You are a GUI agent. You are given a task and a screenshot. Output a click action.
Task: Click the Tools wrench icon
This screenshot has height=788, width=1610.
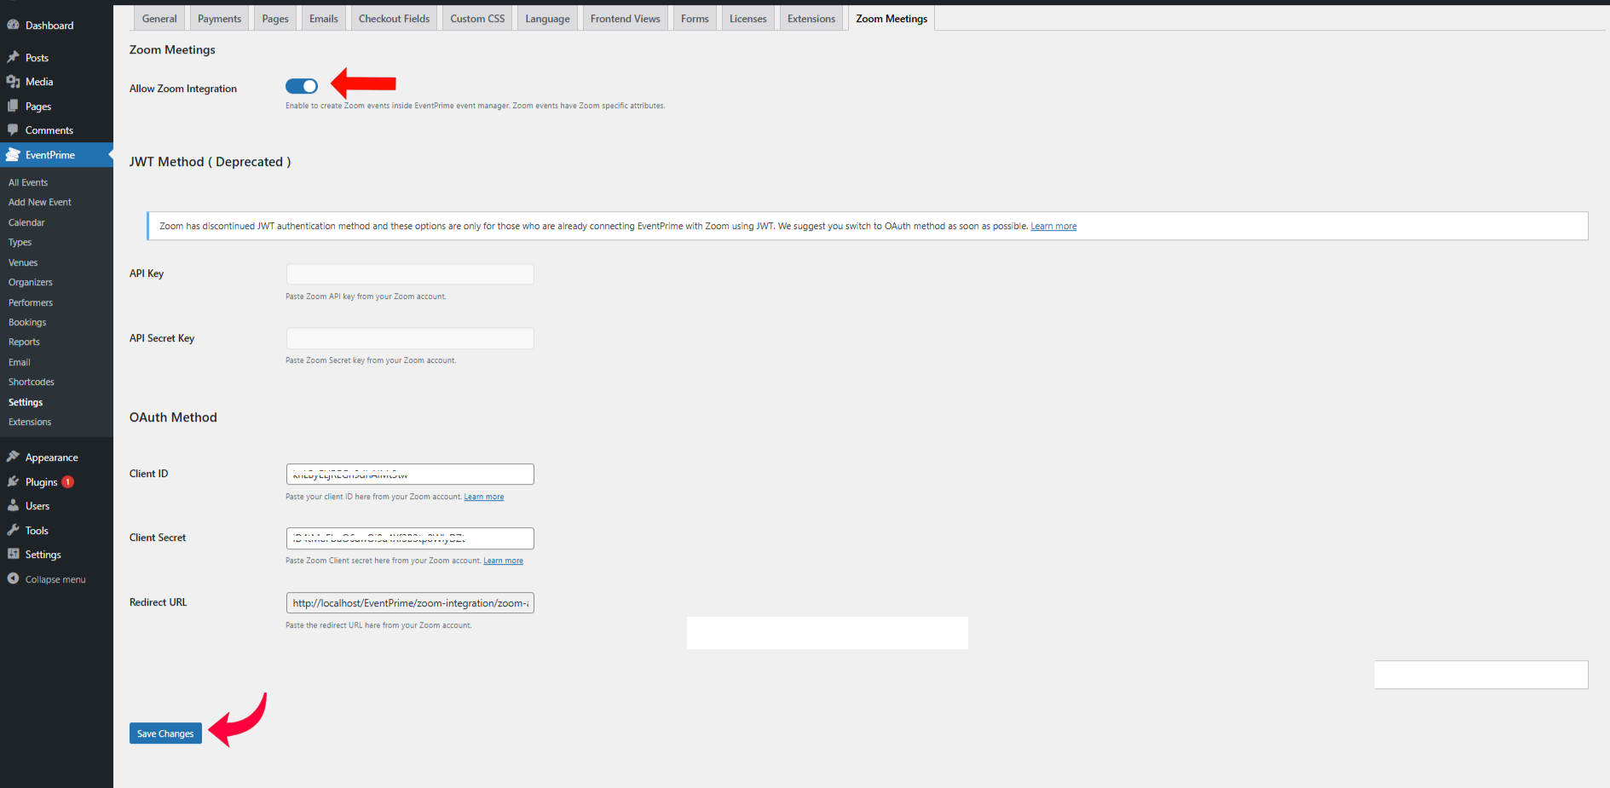[x=13, y=530]
